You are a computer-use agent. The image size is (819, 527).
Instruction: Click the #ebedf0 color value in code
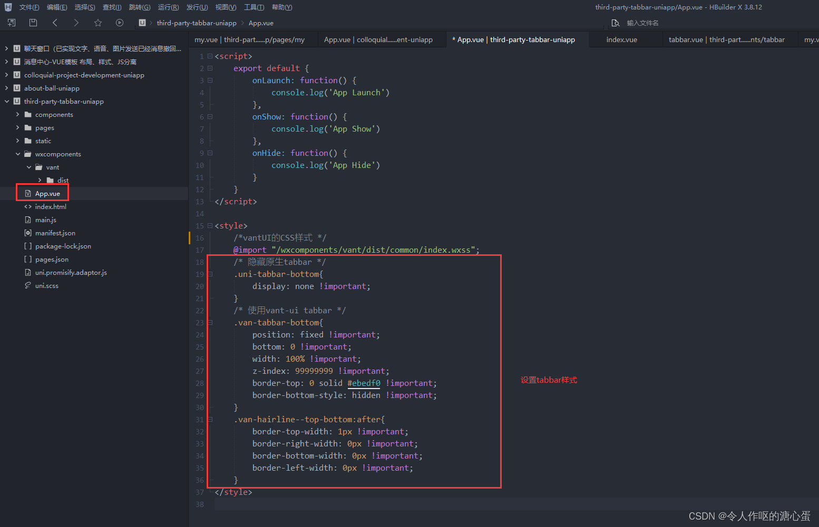(364, 383)
